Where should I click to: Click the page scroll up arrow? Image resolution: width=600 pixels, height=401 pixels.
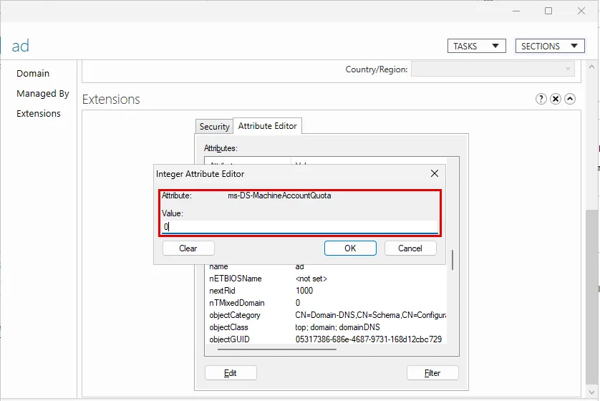tap(592, 67)
